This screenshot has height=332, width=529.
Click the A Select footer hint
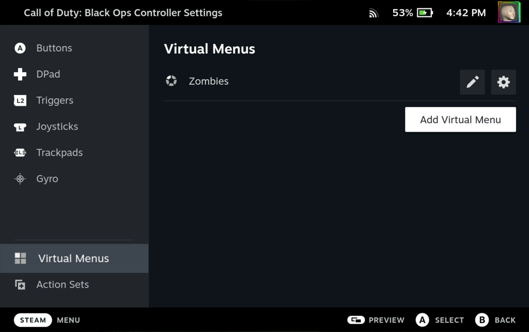coord(440,320)
